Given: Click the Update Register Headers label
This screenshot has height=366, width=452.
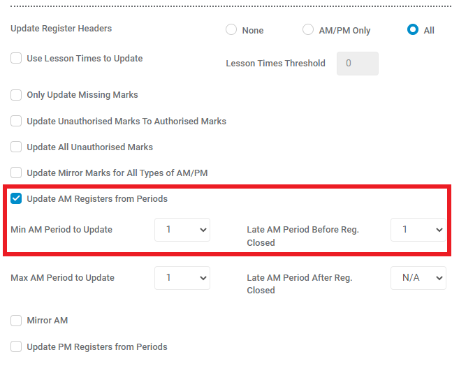Looking at the screenshot, I should click(61, 29).
